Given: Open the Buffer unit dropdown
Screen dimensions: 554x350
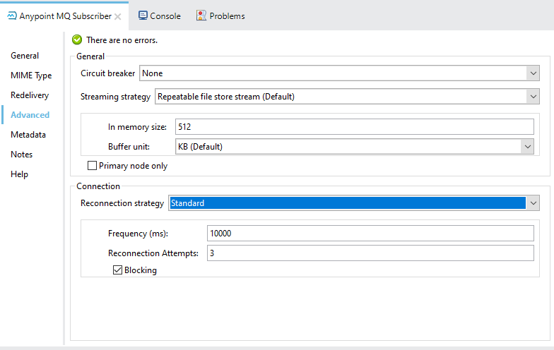Looking at the screenshot, I should pos(526,147).
